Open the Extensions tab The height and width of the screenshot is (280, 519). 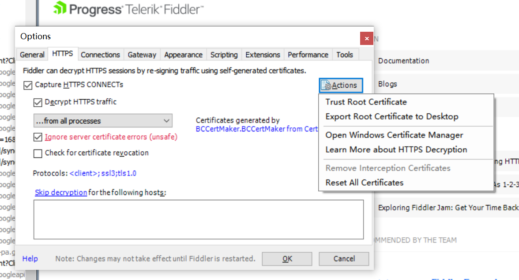(x=263, y=55)
